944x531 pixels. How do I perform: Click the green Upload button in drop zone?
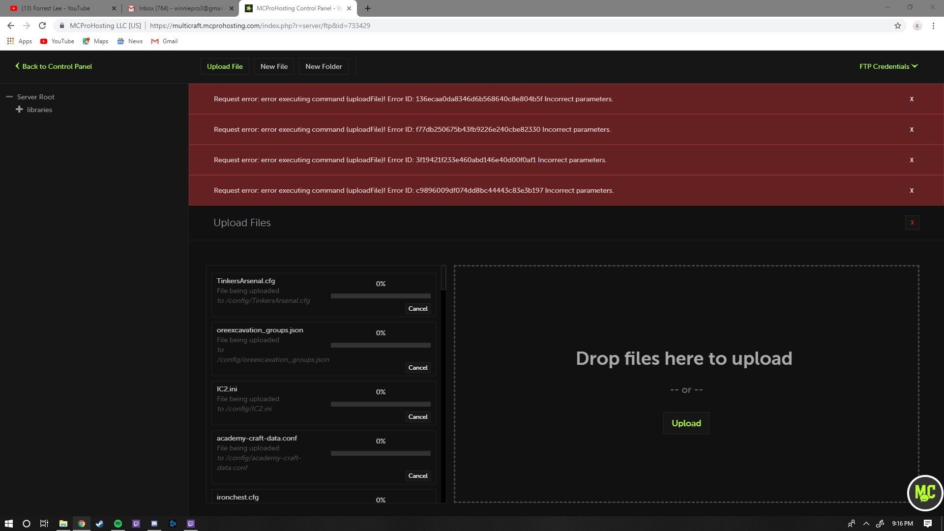point(686,423)
